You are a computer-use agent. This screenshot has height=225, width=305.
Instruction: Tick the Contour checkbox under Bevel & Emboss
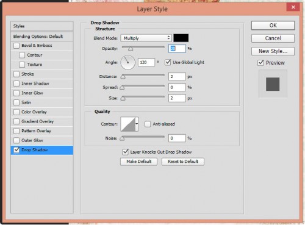point(22,55)
